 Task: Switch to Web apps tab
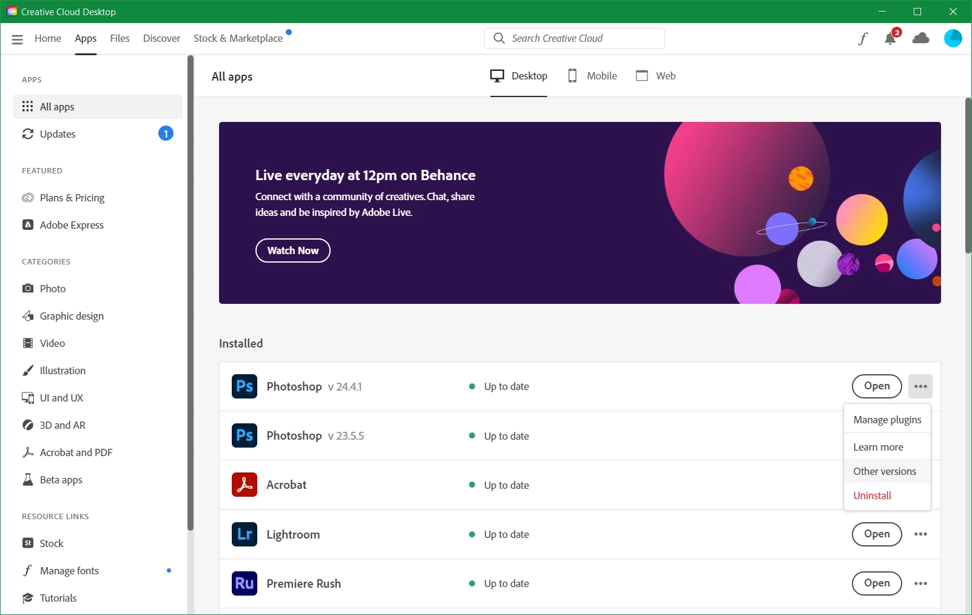coord(655,76)
